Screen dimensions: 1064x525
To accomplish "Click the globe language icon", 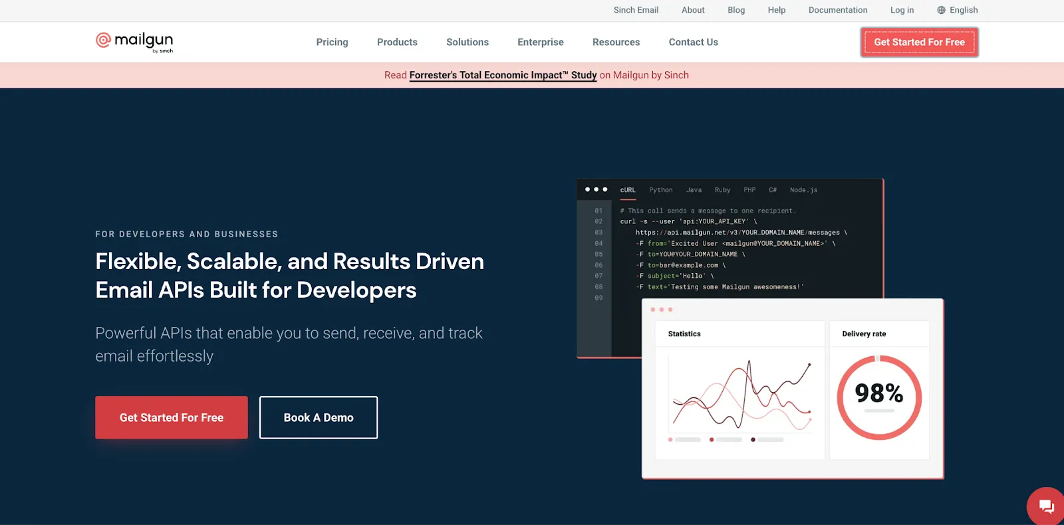I will pos(941,10).
